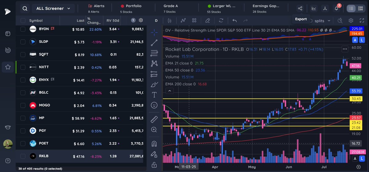Open the radar target icon in sidebar
This screenshot has width=369, height=172.
[x=7, y=50]
